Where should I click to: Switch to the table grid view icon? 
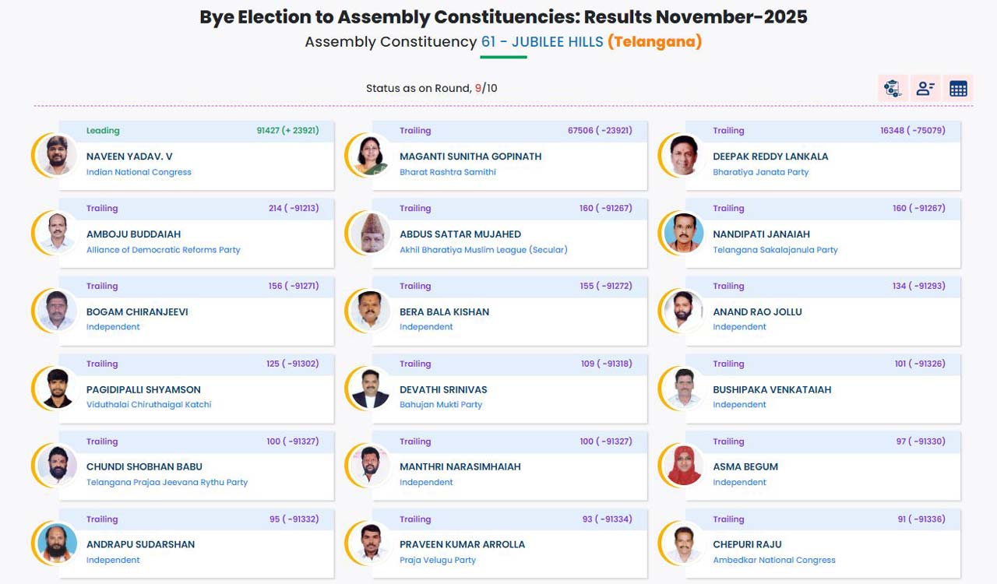958,88
